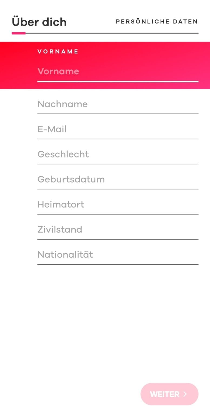Viewport: 210px width, 415px height.
Task: Open the Geschlecht selection field
Action: [x=118, y=154]
